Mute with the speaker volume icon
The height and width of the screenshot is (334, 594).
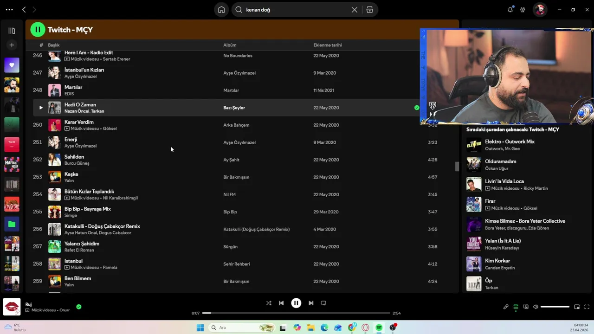[536, 307]
